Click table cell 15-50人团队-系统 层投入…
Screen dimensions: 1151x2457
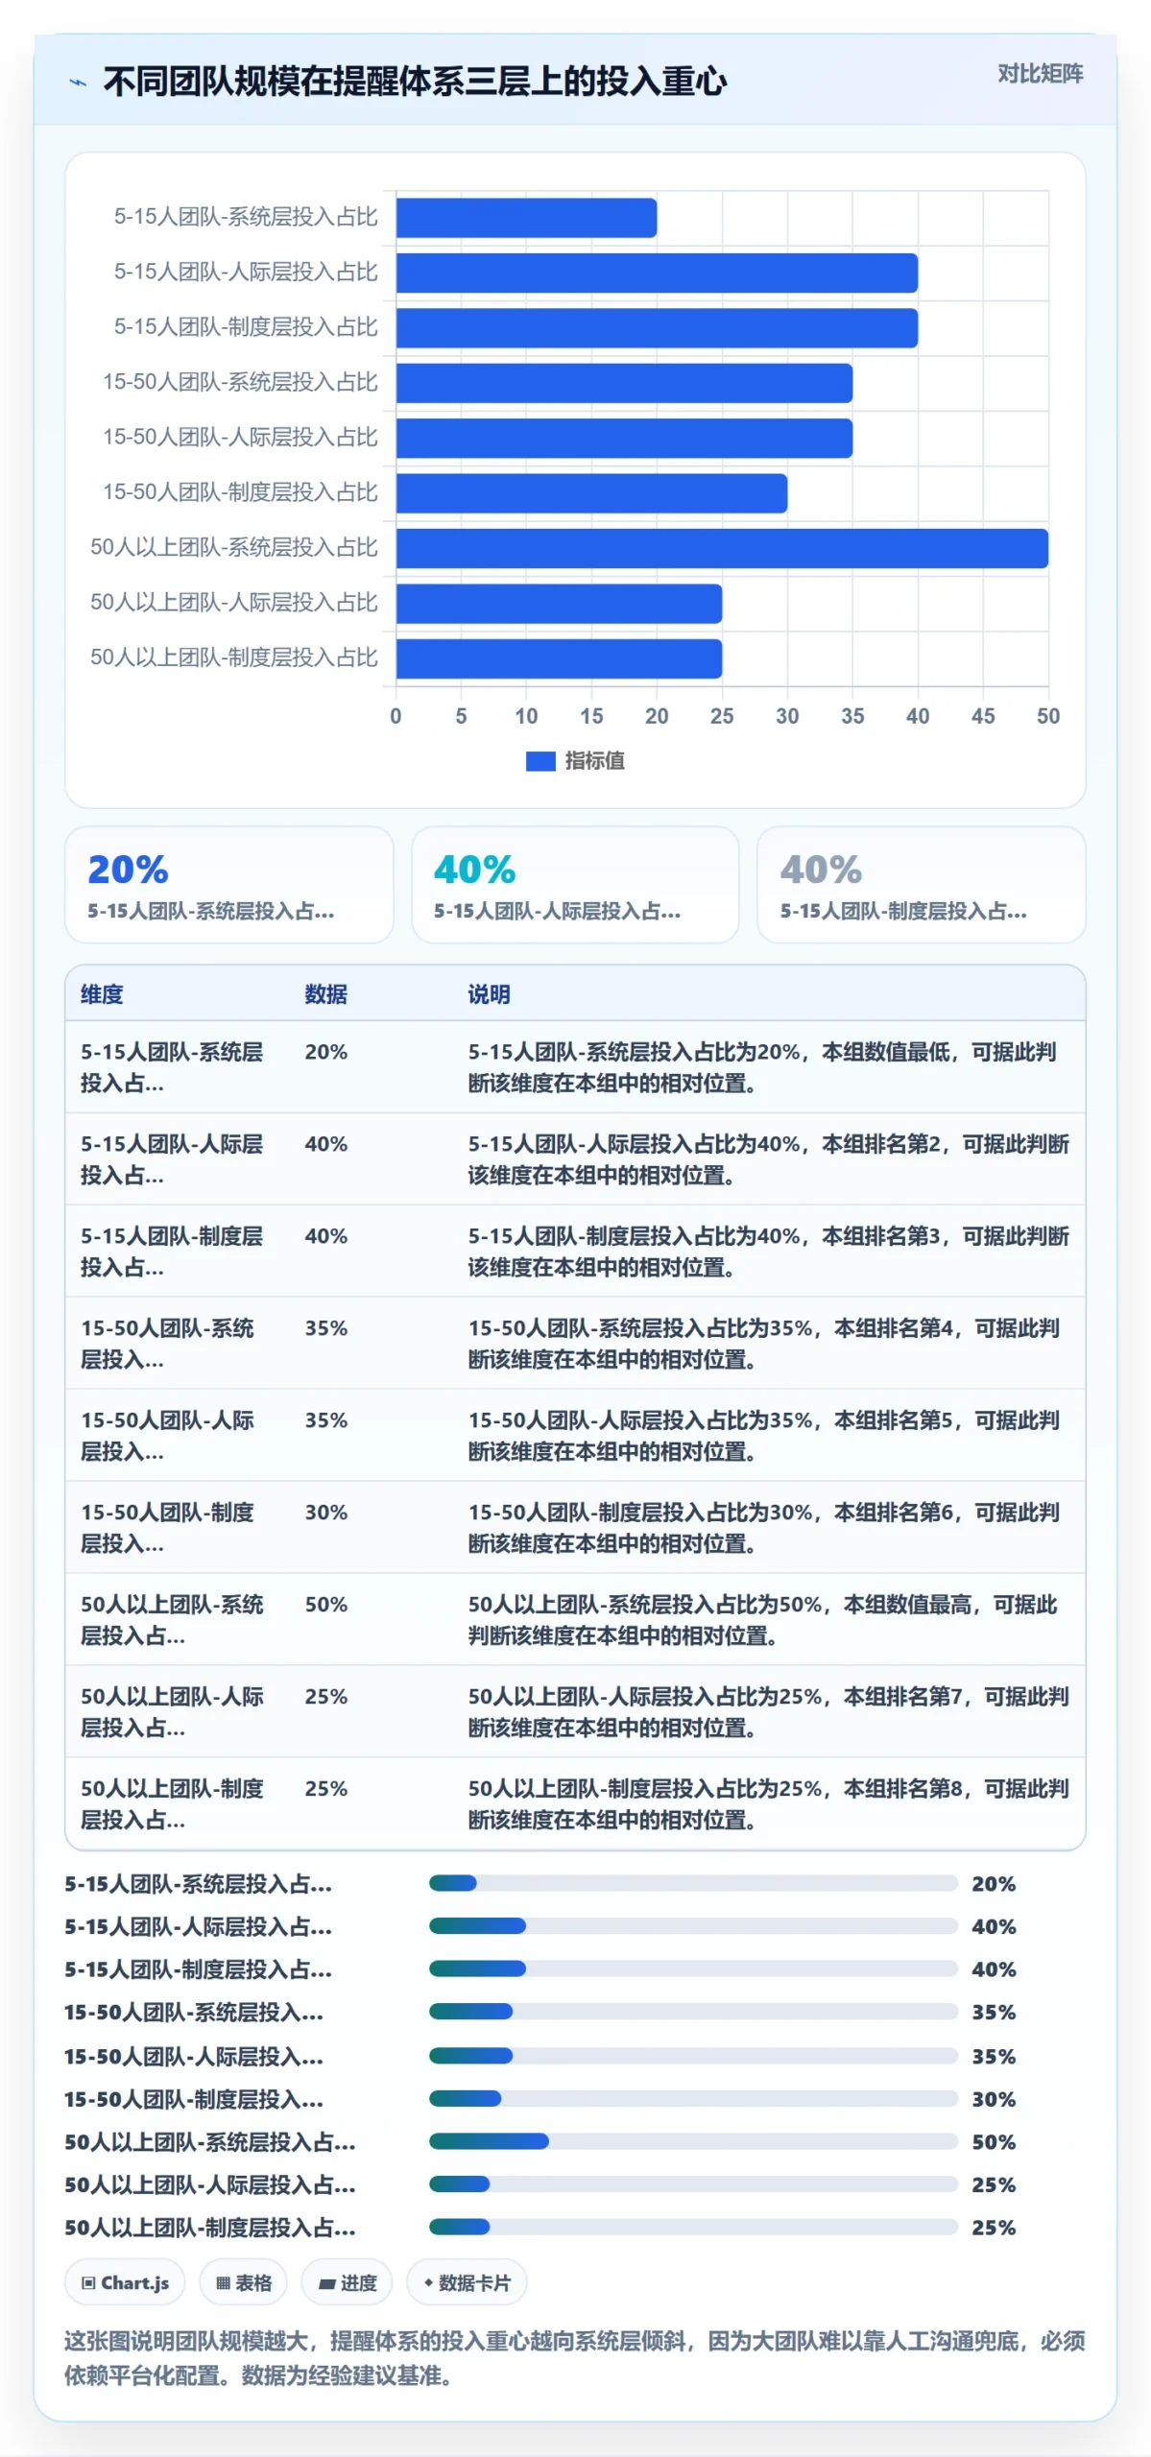[x=167, y=1344]
